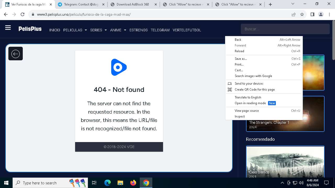Viewport: 335px width, 188px height.
Task: Toggle the browser side panel icon
Action: coord(312,14)
